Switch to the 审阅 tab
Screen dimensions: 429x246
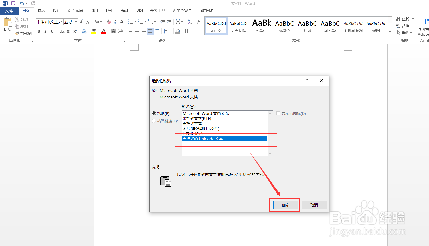point(124,11)
